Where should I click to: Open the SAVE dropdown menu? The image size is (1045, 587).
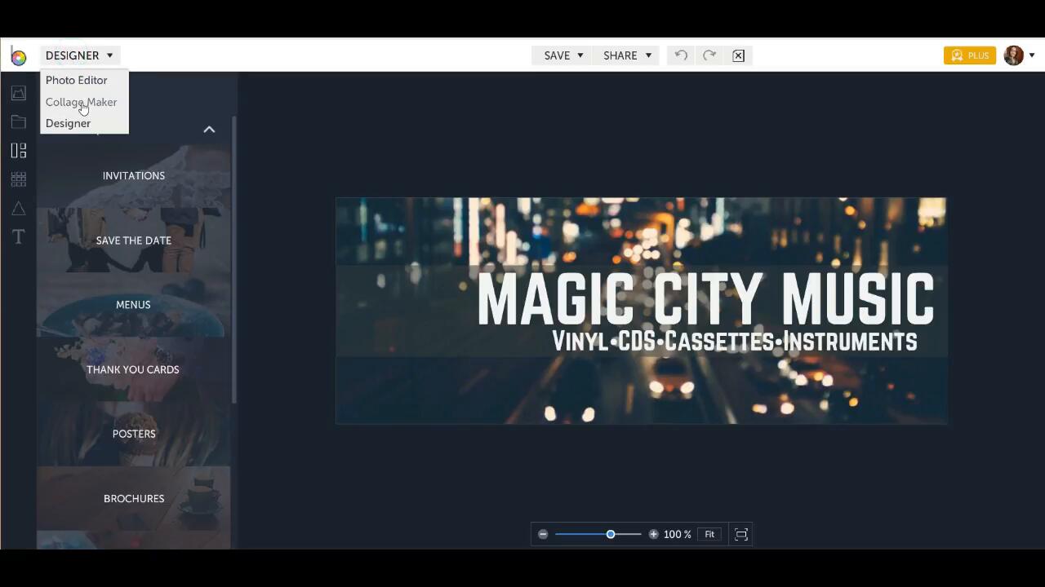click(x=563, y=55)
